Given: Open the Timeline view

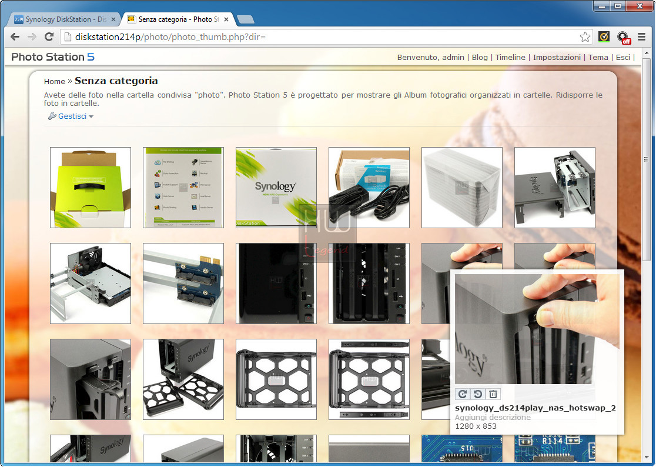Looking at the screenshot, I should [510, 57].
